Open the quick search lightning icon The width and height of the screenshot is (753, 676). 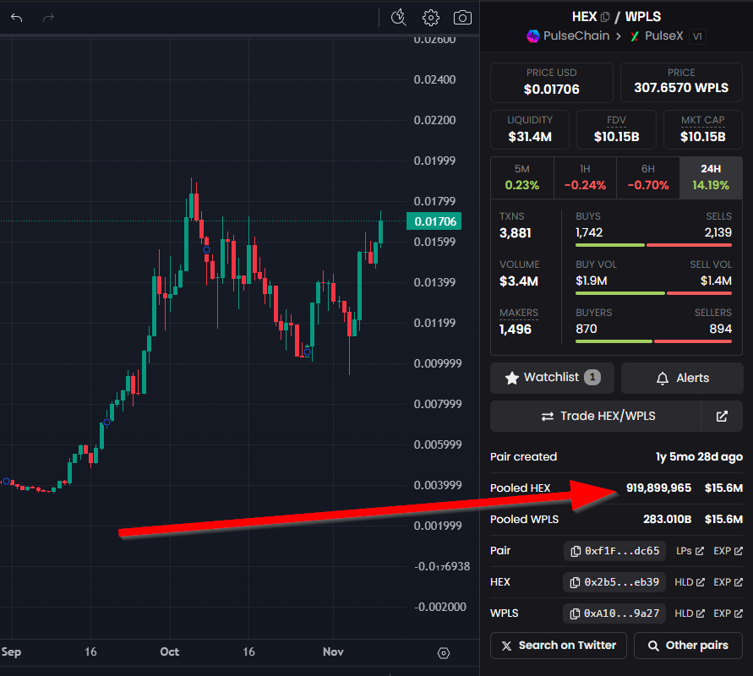[398, 18]
